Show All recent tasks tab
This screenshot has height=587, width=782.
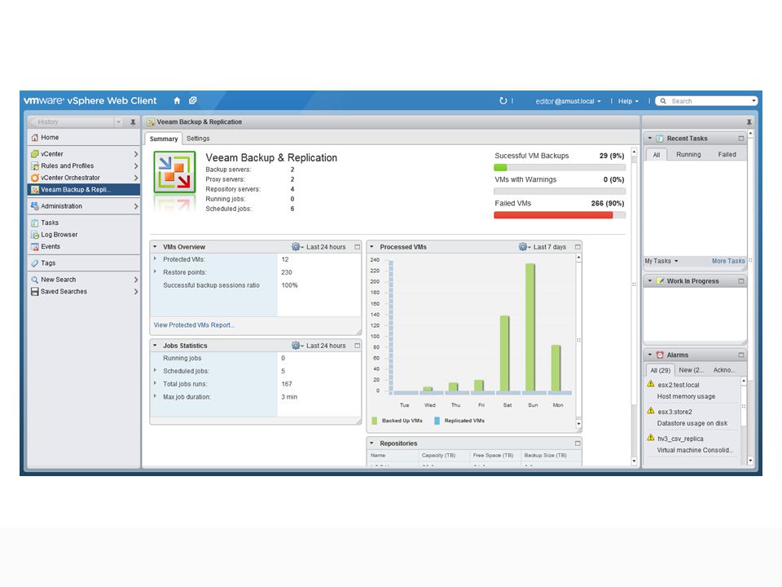coord(657,155)
